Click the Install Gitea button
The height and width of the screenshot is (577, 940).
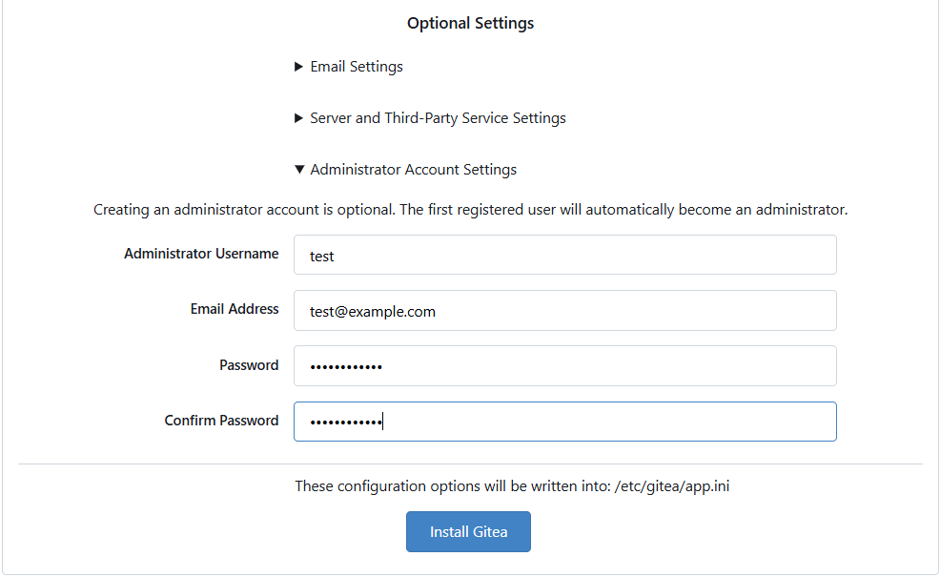(468, 532)
